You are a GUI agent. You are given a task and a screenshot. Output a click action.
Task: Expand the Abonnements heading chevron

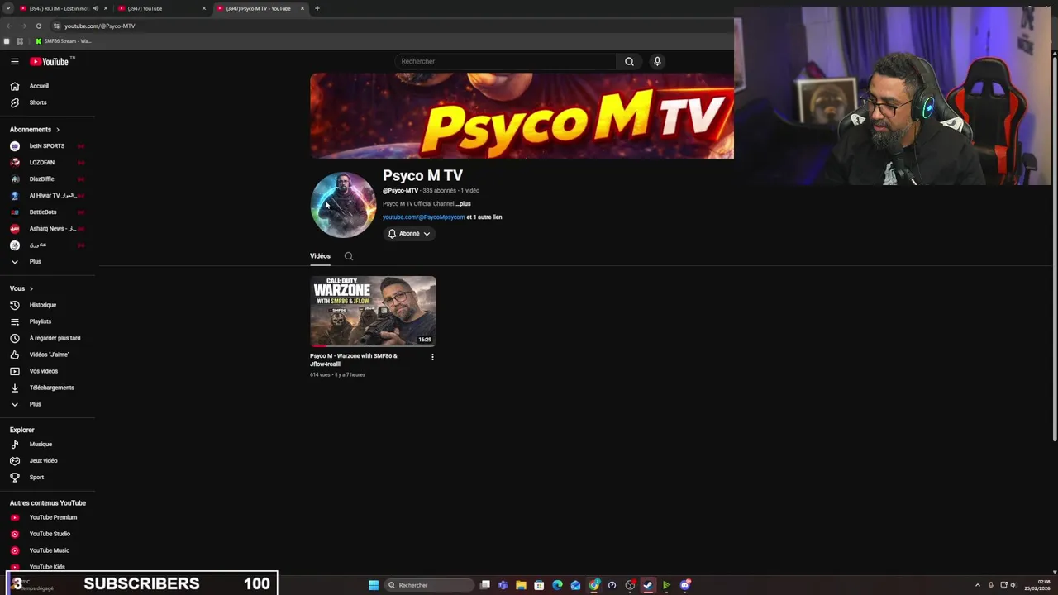58,130
